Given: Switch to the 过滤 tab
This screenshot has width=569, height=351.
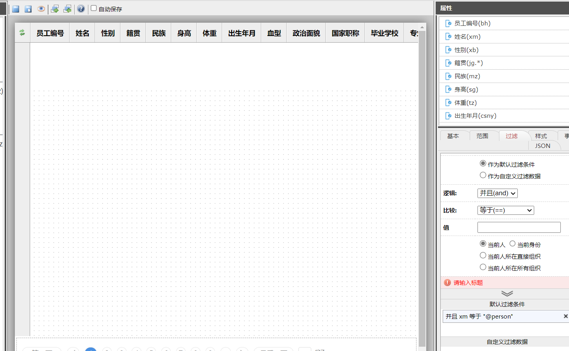Looking at the screenshot, I should coord(512,136).
